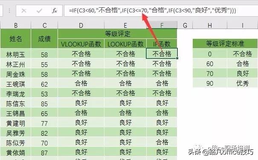The height and width of the screenshot is (160, 258).
Task: Select the name cell 王锦昌
Action: (x=16, y=113)
